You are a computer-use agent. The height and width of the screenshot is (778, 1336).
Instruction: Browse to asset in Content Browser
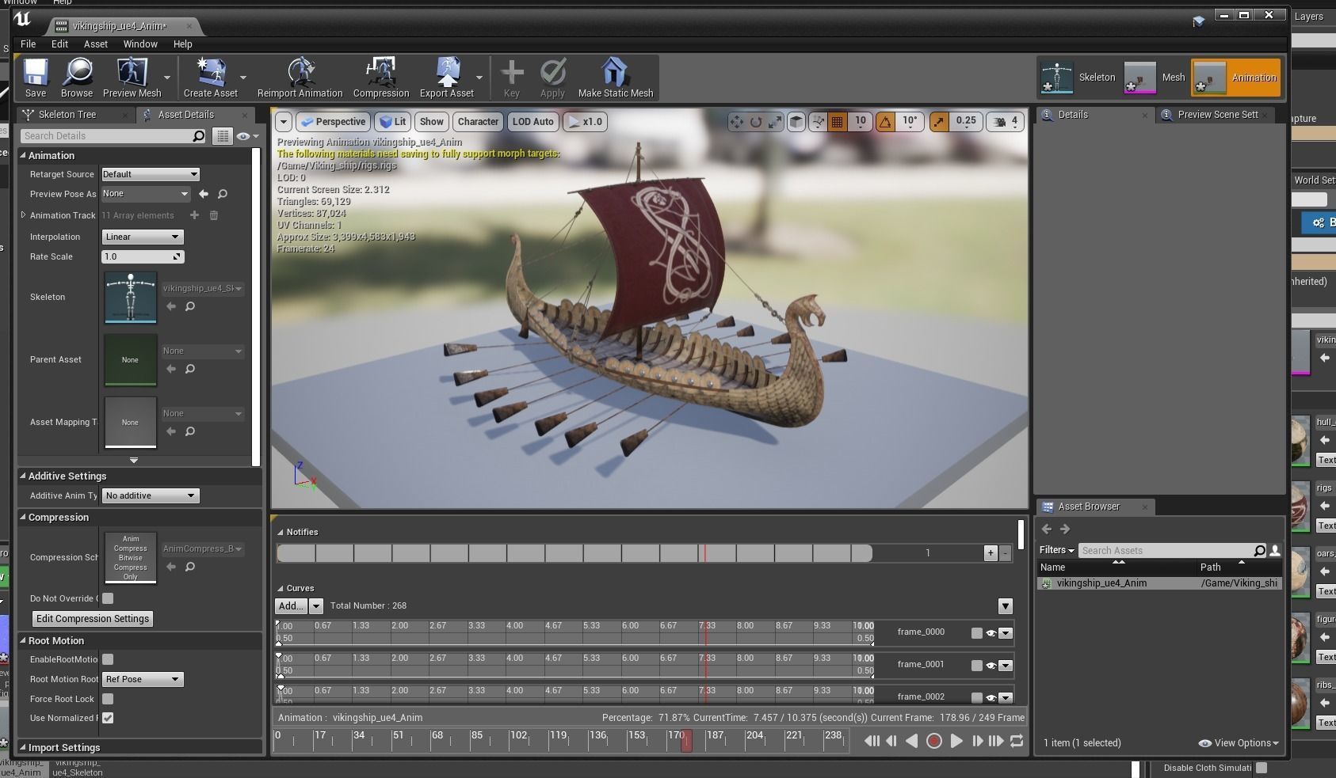(x=77, y=78)
